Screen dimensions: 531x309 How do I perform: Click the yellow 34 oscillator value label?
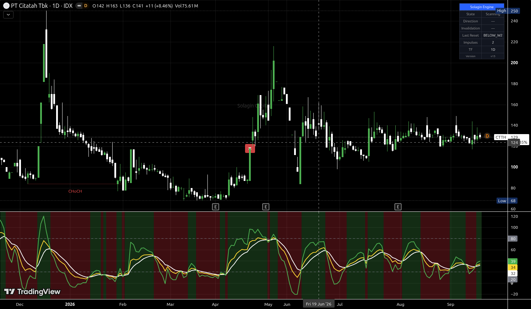[x=513, y=267]
